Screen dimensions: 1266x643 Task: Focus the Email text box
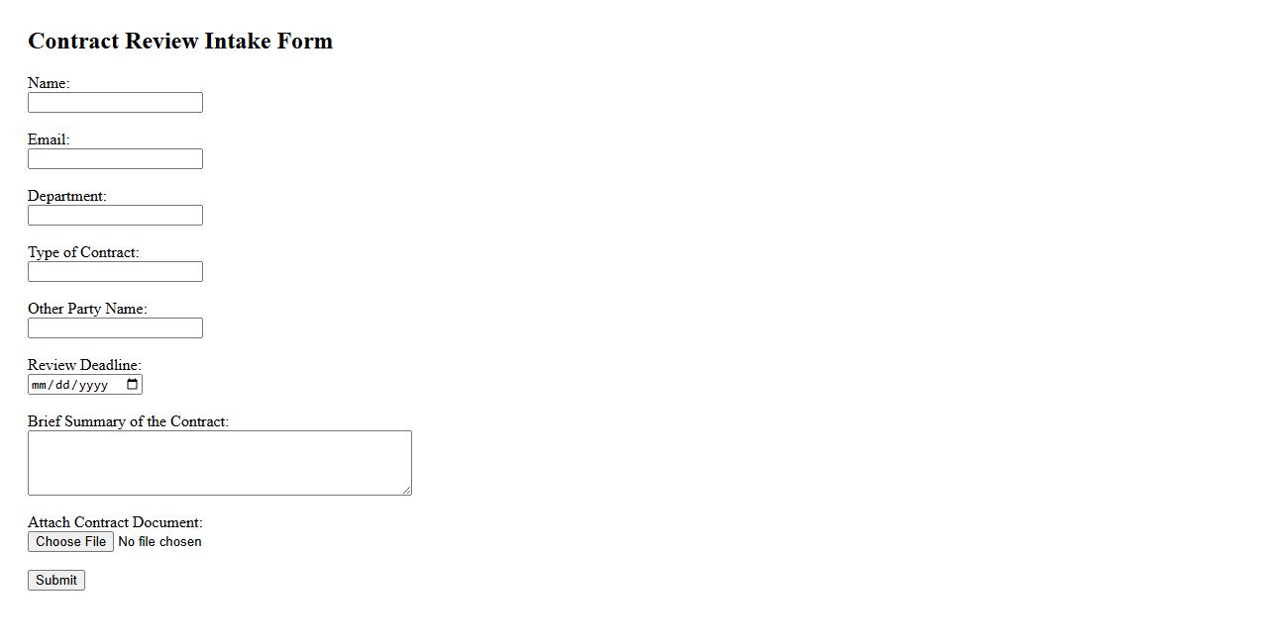pos(115,159)
